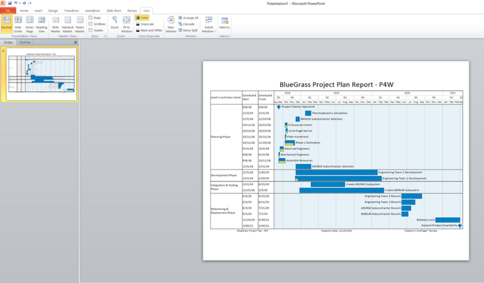This screenshot has width=484, height=283.
Task: Open Show group dialog launcher
Action: point(105,36)
